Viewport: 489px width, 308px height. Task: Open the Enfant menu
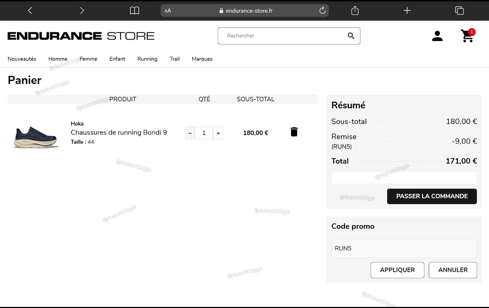117,59
